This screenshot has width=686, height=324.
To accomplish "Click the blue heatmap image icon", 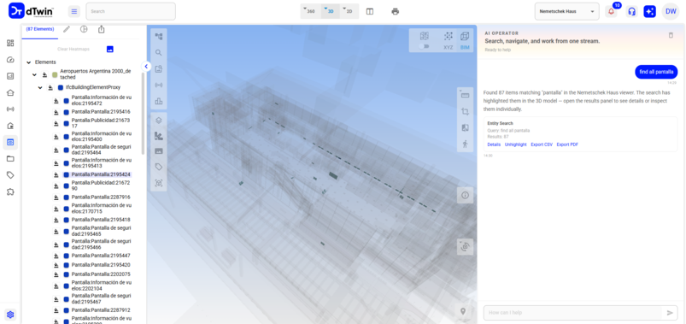I will pyautogui.click(x=110, y=49).
